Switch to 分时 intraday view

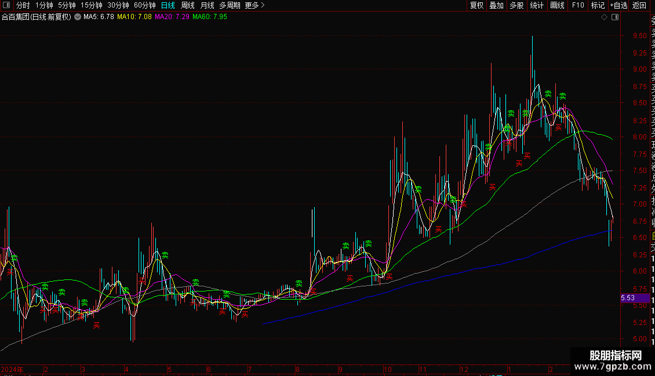23,5
